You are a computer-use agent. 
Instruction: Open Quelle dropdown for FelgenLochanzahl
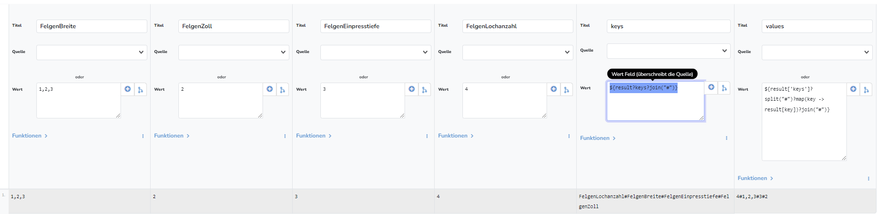tap(518, 52)
